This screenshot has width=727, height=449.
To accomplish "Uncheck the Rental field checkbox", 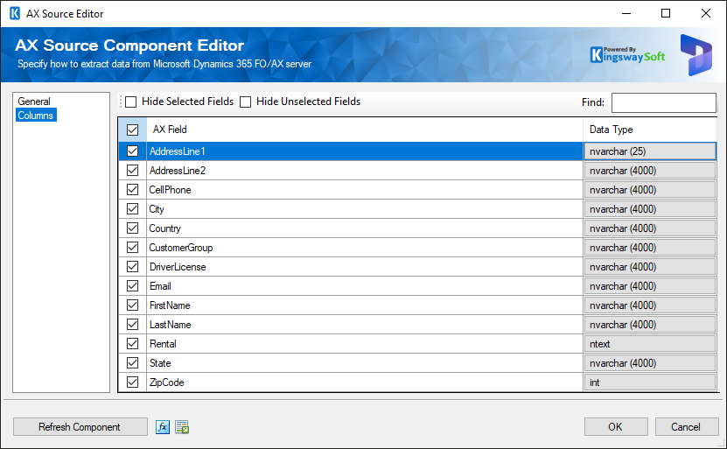I will (133, 344).
